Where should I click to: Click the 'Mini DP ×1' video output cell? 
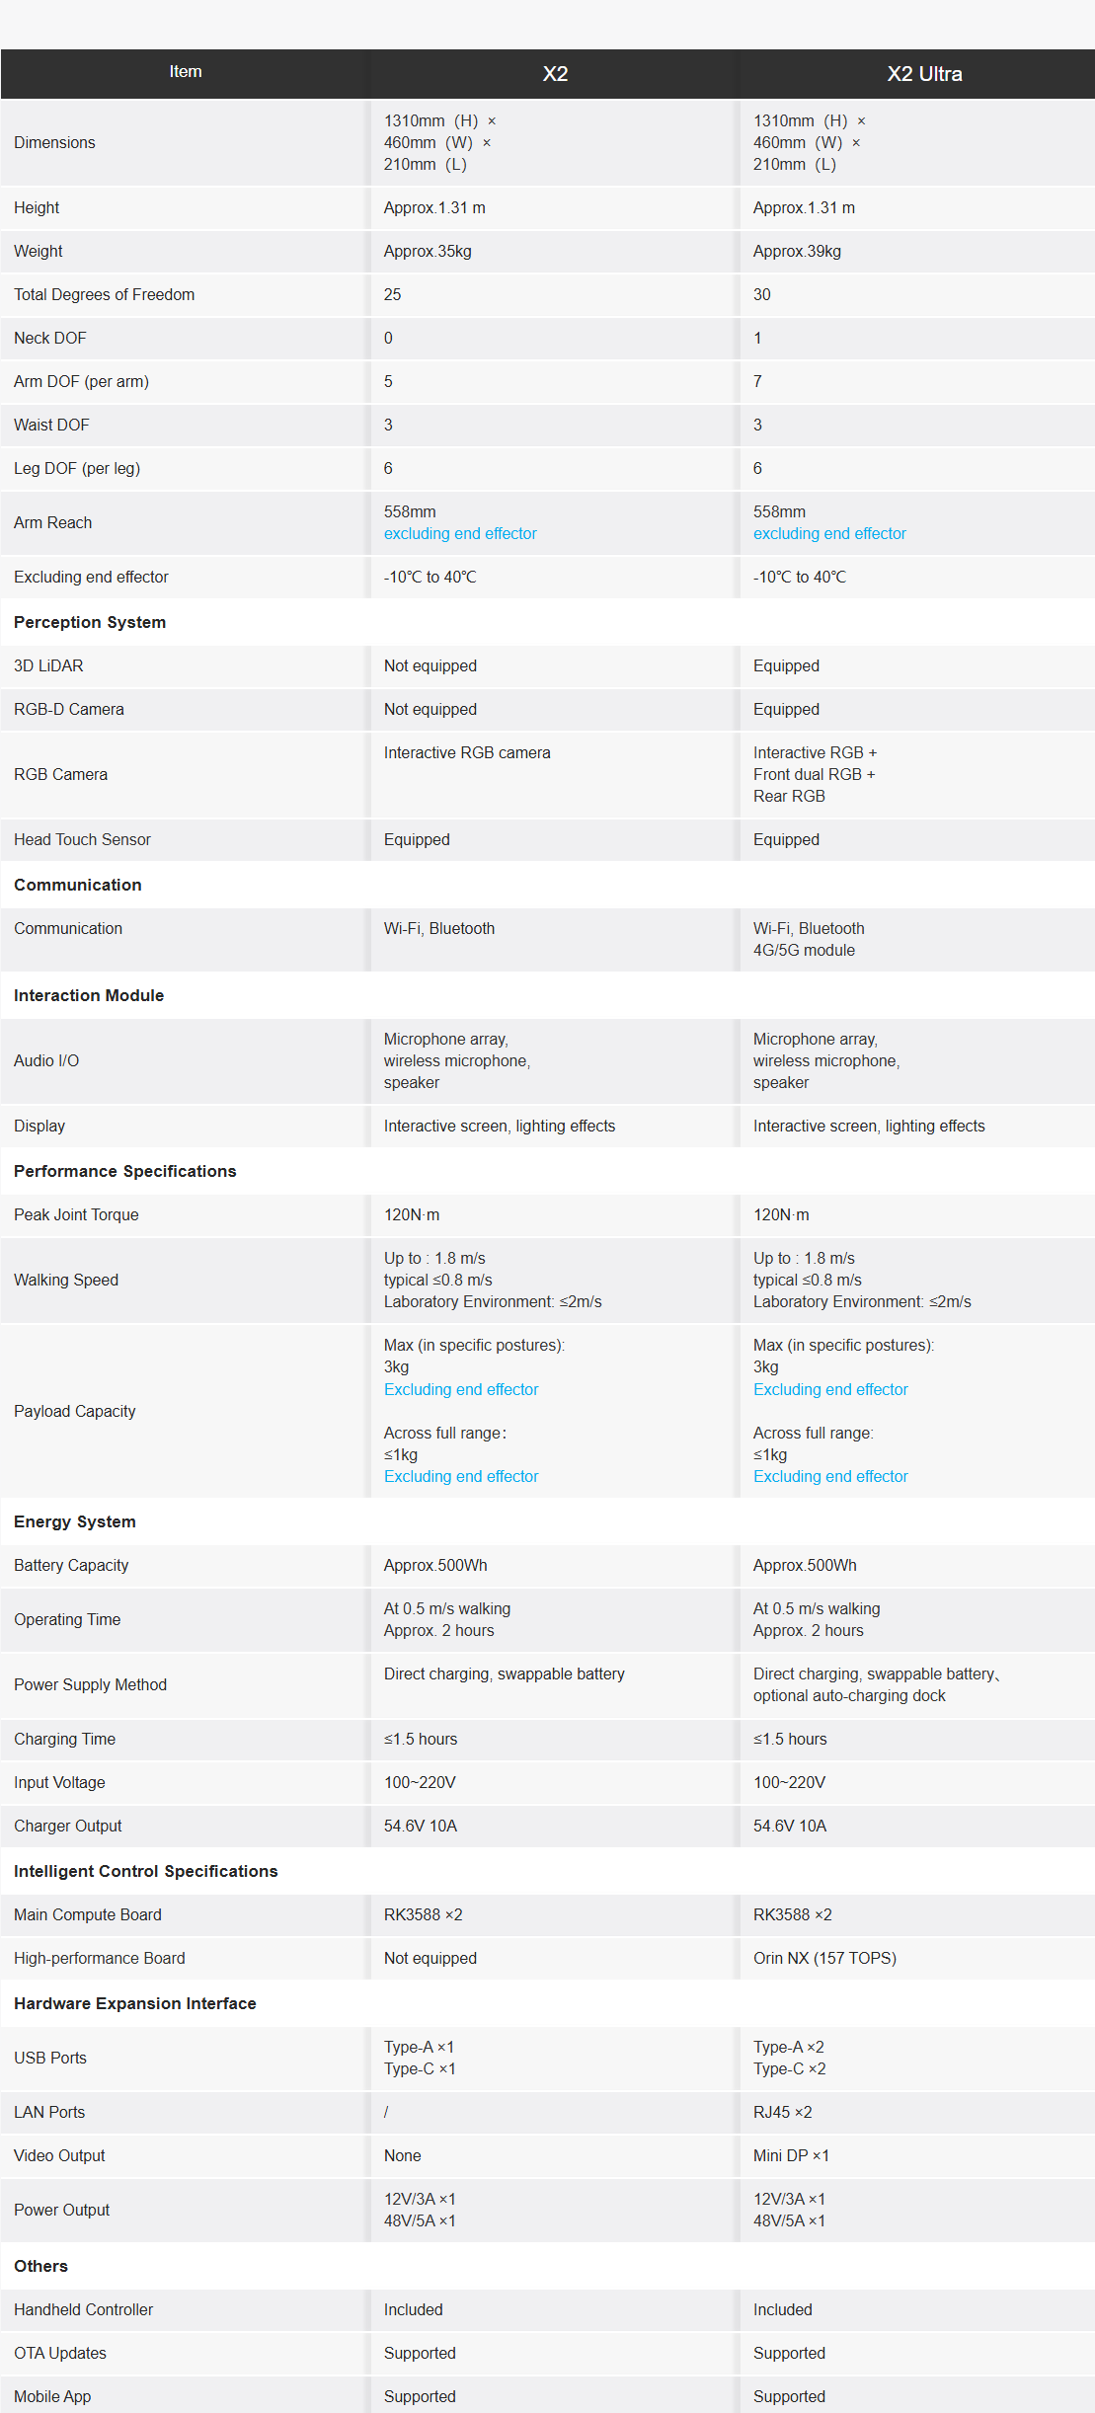point(791,2156)
